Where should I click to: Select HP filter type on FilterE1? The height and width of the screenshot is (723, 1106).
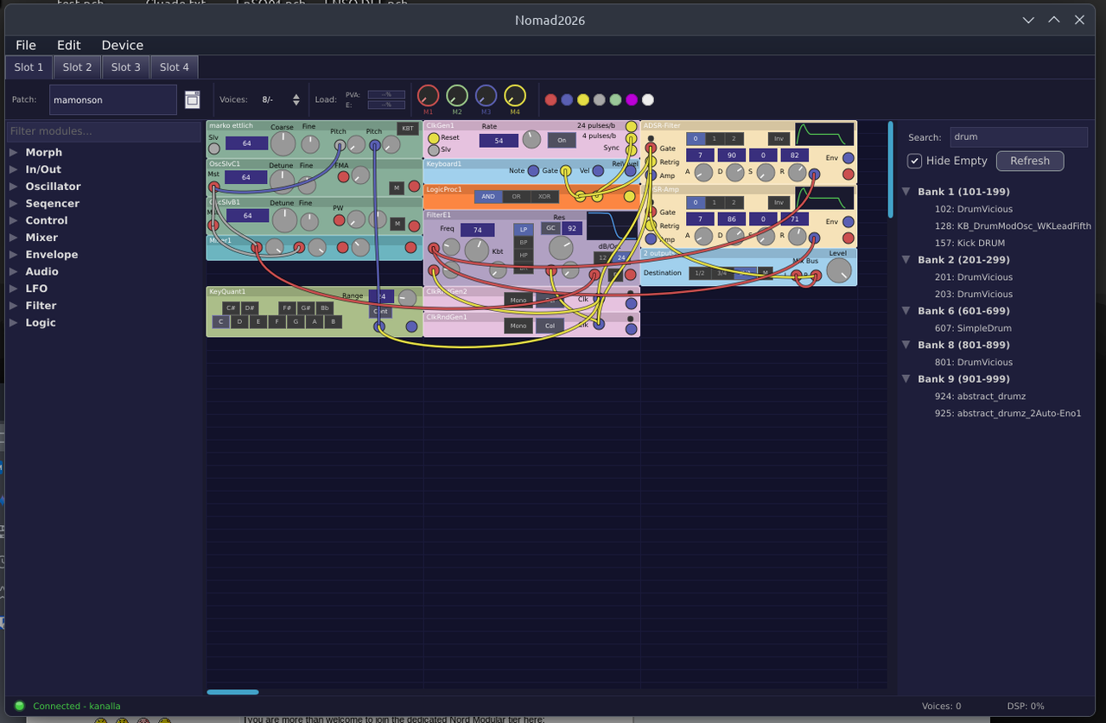click(524, 256)
